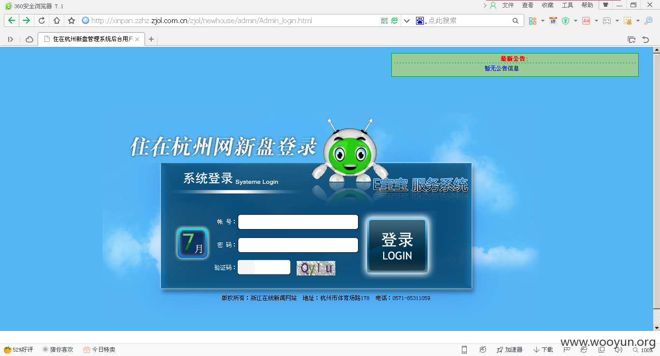660x356 pixels.
Task: Click the green Forward arrow
Action: (27, 21)
